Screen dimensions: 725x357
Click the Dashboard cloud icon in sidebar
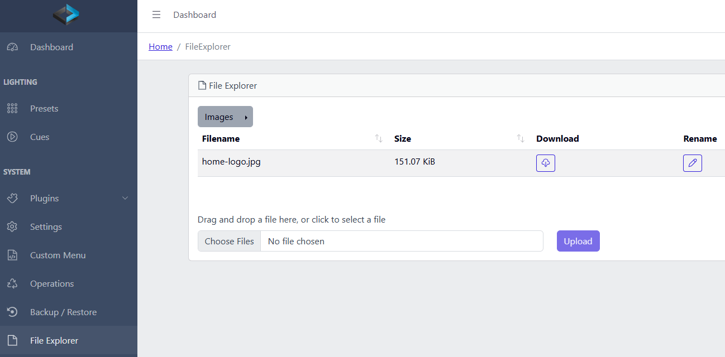pyautogui.click(x=12, y=47)
